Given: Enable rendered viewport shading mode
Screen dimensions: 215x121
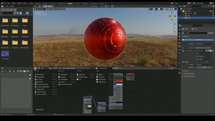Looking at the screenshot, I should coord(173,9).
